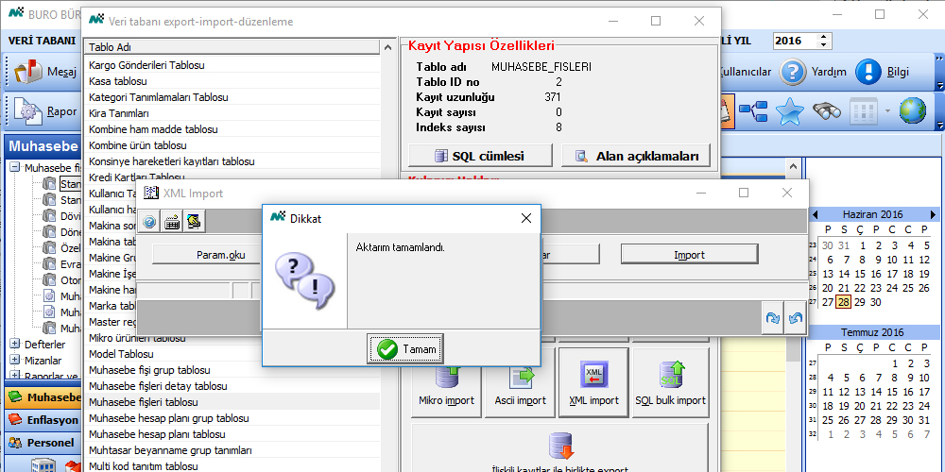Viewport: 945px width, 472px height.
Task: Open the Mesaj toolbar item
Action: [45, 73]
